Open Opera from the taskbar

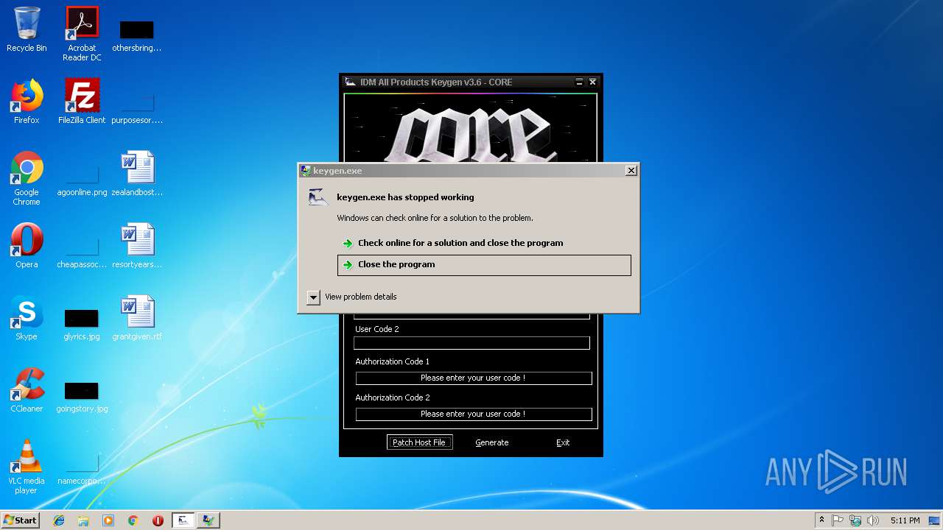(x=158, y=520)
